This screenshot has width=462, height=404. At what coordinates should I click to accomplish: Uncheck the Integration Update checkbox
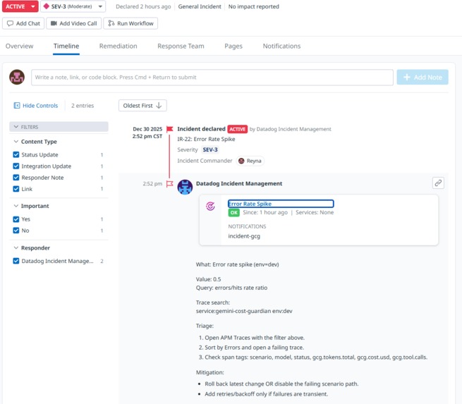pyautogui.click(x=16, y=166)
